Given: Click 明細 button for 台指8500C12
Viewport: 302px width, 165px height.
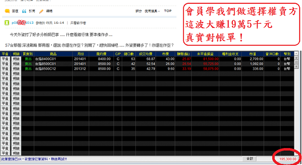Looking at the screenshot, I should coord(16,69).
